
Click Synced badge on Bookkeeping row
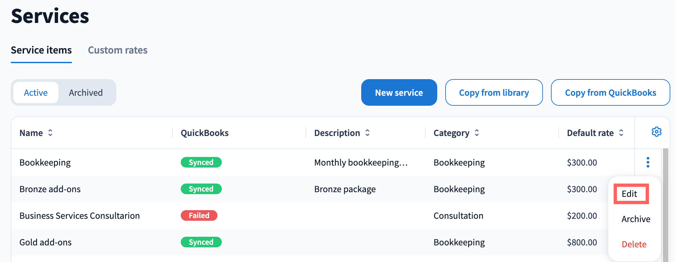tap(201, 162)
